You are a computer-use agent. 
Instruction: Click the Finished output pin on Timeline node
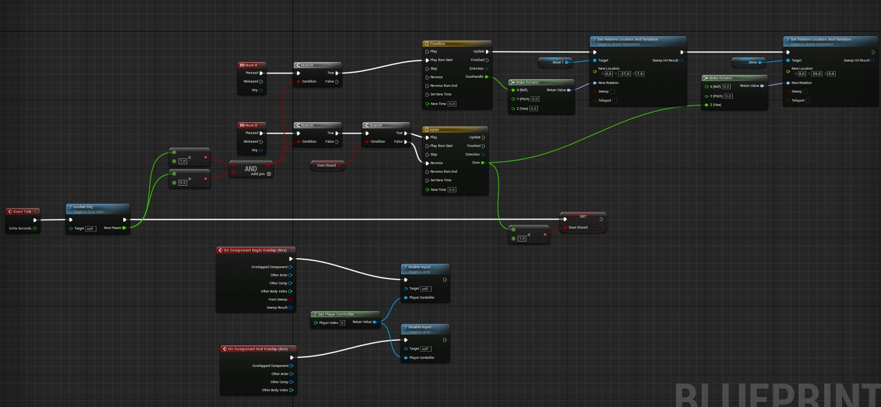[x=487, y=60]
